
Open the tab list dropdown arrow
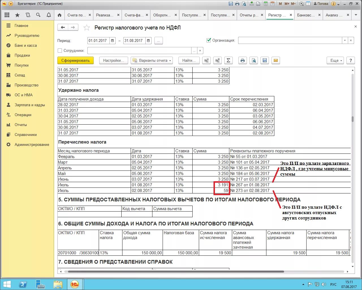click(x=356, y=15)
